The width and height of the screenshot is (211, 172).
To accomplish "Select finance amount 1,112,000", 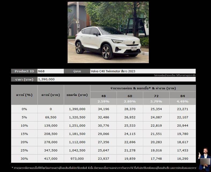I will coord(77,142).
